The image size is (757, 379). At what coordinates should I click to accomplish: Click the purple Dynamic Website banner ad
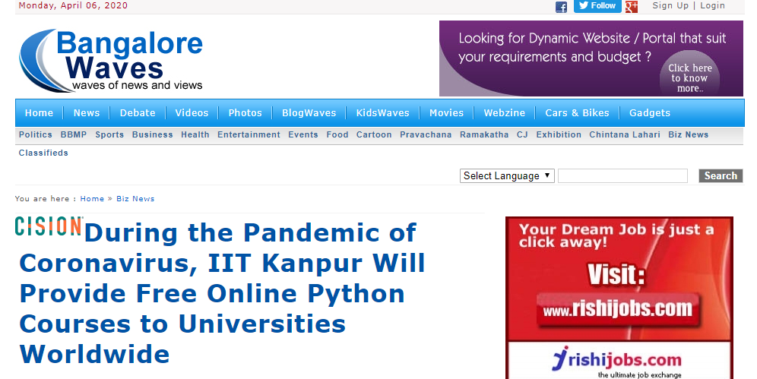point(591,58)
